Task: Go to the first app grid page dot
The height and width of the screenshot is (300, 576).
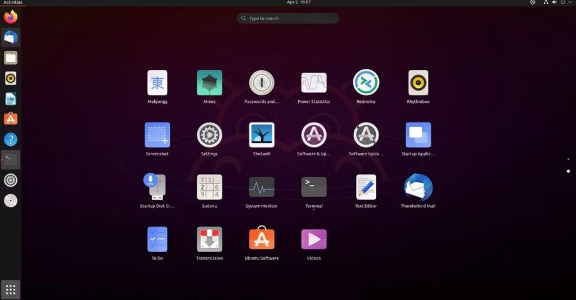Action: (x=568, y=159)
